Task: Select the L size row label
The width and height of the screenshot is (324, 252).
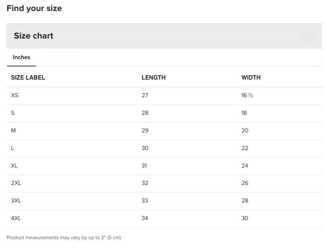Action: (13, 148)
